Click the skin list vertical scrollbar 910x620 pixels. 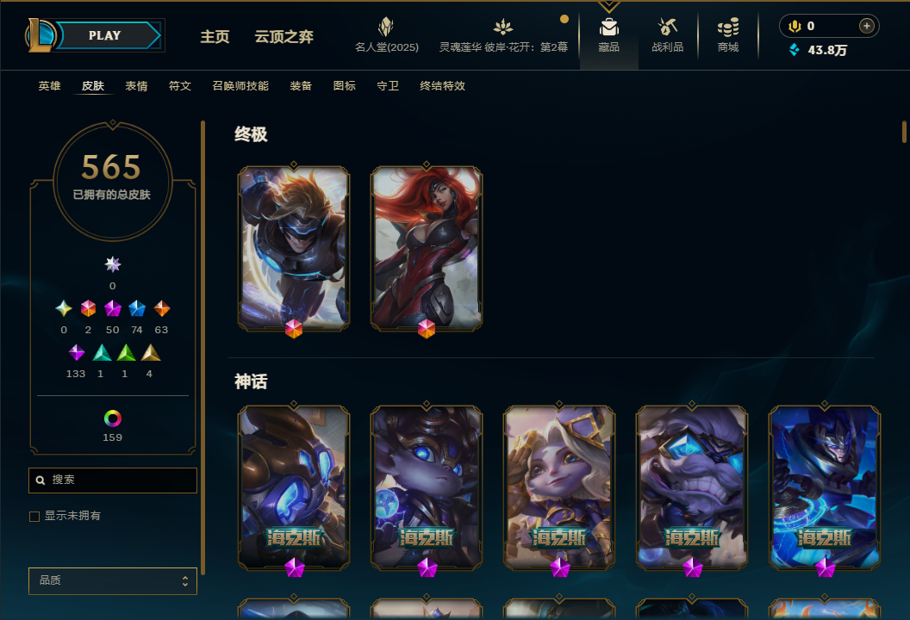point(904,132)
